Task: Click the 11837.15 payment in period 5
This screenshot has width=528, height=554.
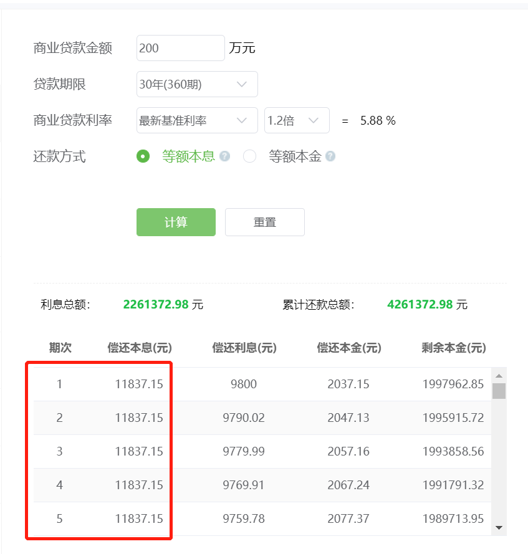Action: [x=139, y=518]
